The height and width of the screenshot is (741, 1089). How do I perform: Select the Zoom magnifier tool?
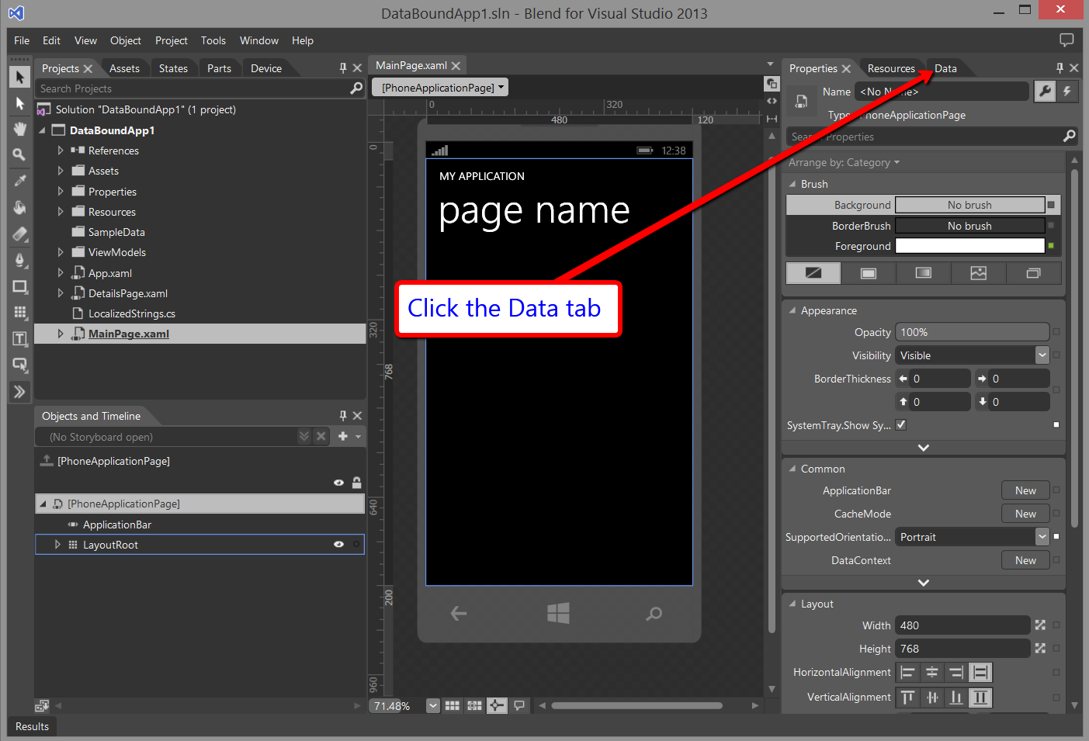20,155
